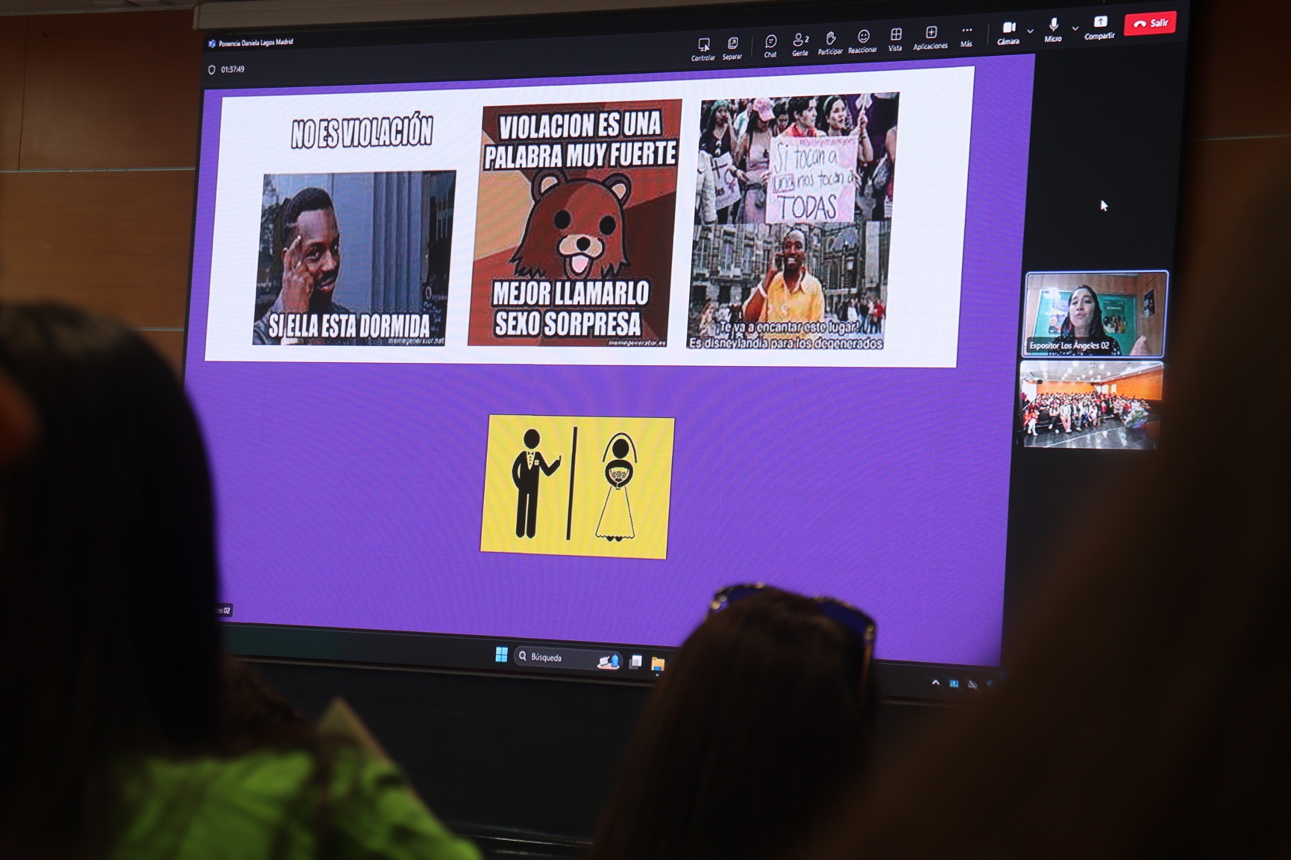The width and height of the screenshot is (1291, 860).
Task: Open Task View from the taskbar
Action: coord(635,662)
